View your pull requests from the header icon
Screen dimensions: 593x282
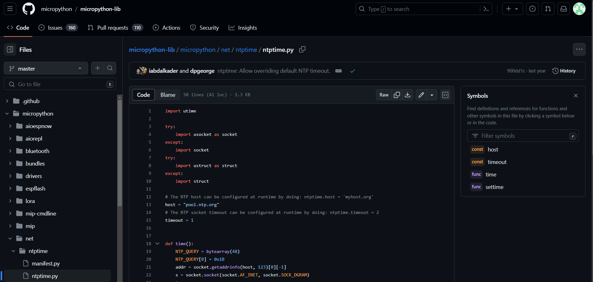click(548, 9)
